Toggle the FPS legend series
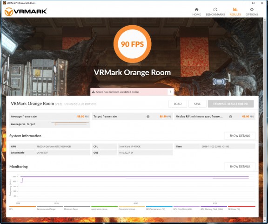The width and height of the screenshot is (268, 224). click(22, 208)
